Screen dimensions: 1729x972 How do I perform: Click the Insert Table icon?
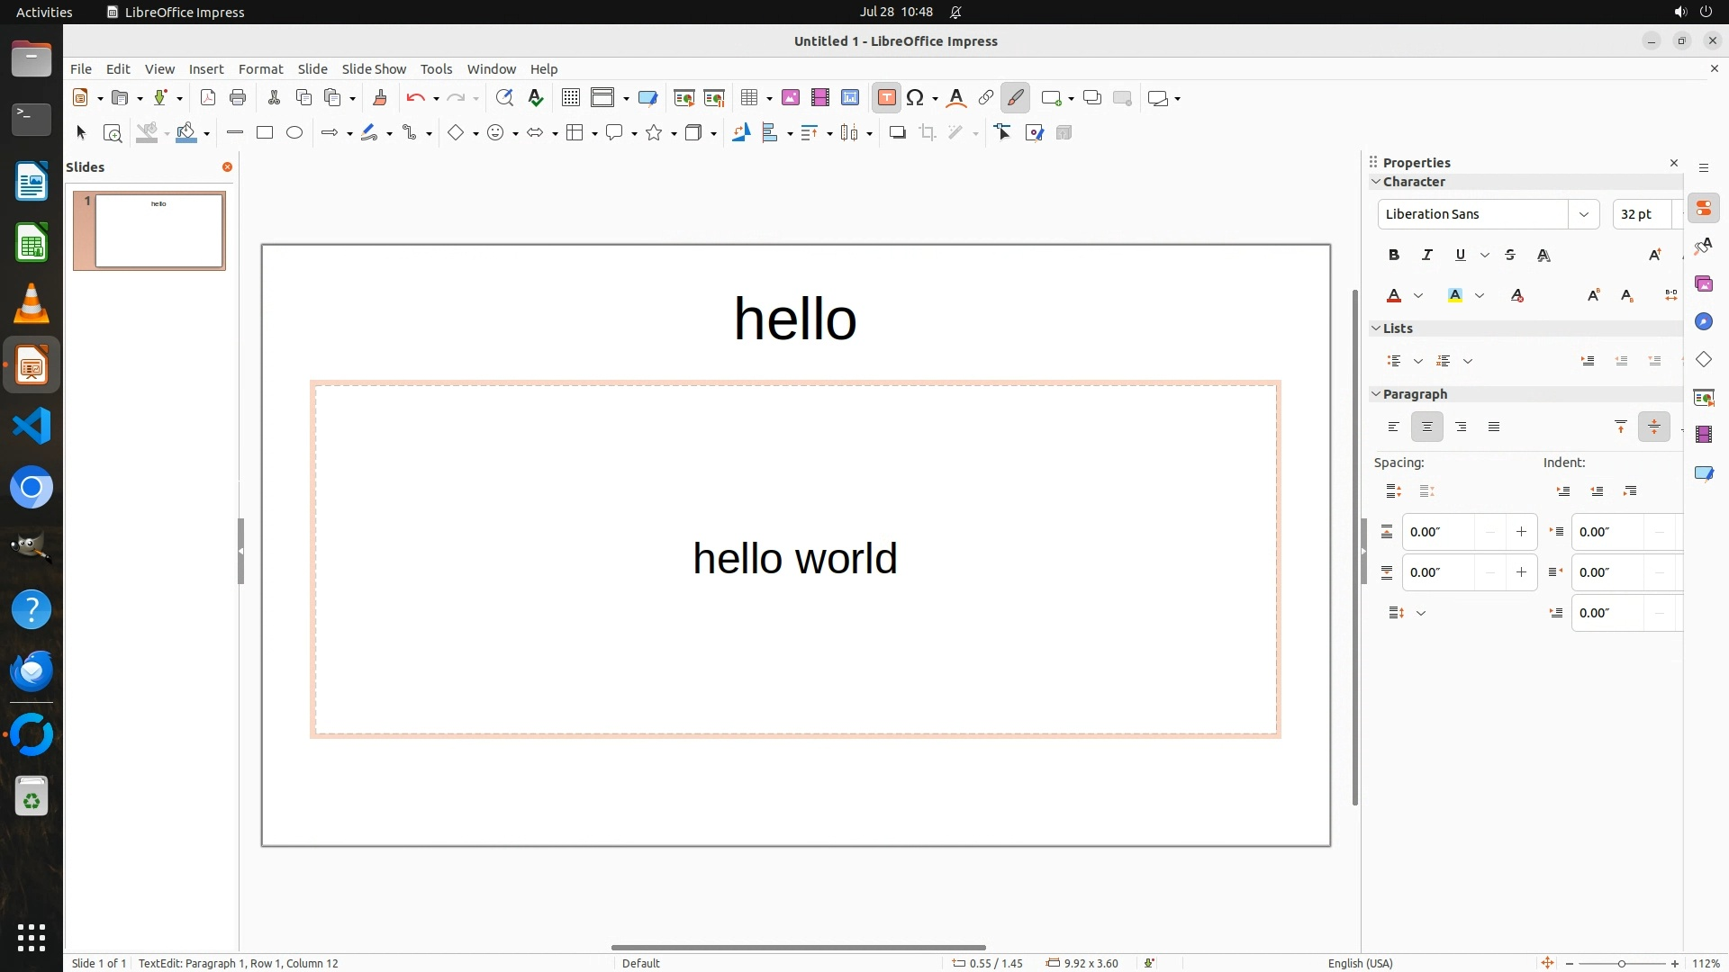pos(748,98)
